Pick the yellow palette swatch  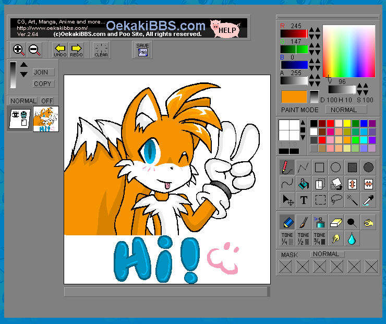pos(347,123)
